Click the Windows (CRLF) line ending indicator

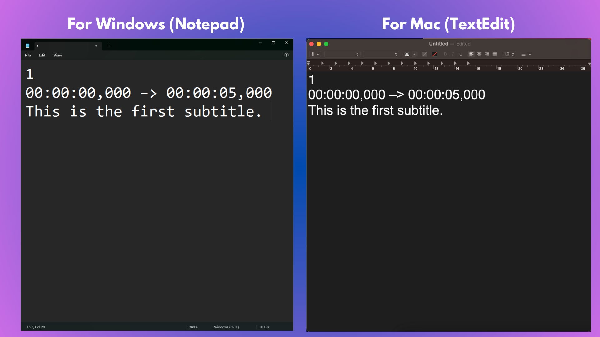coord(226,327)
